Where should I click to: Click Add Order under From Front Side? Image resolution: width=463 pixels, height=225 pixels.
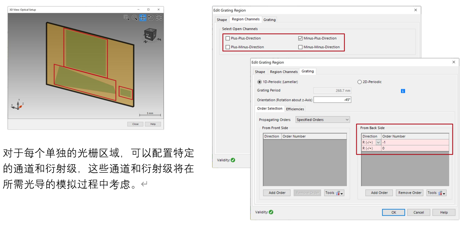pos(277,193)
